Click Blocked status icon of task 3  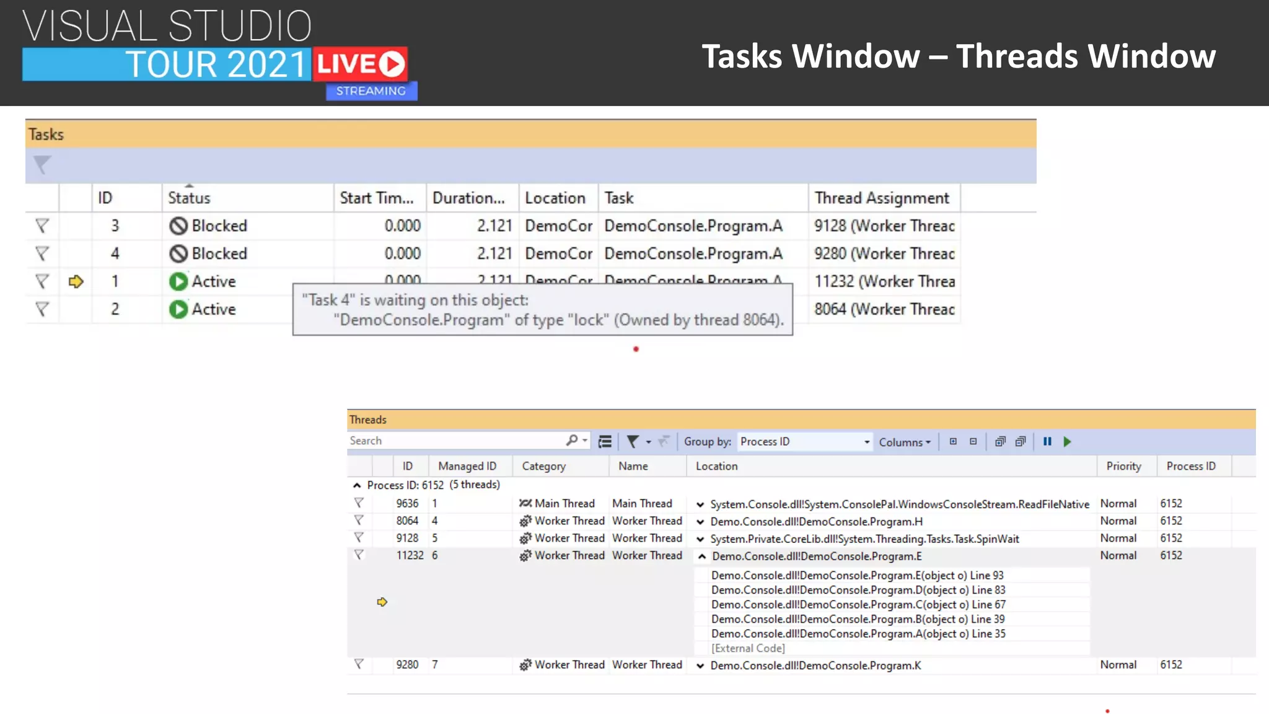178,226
